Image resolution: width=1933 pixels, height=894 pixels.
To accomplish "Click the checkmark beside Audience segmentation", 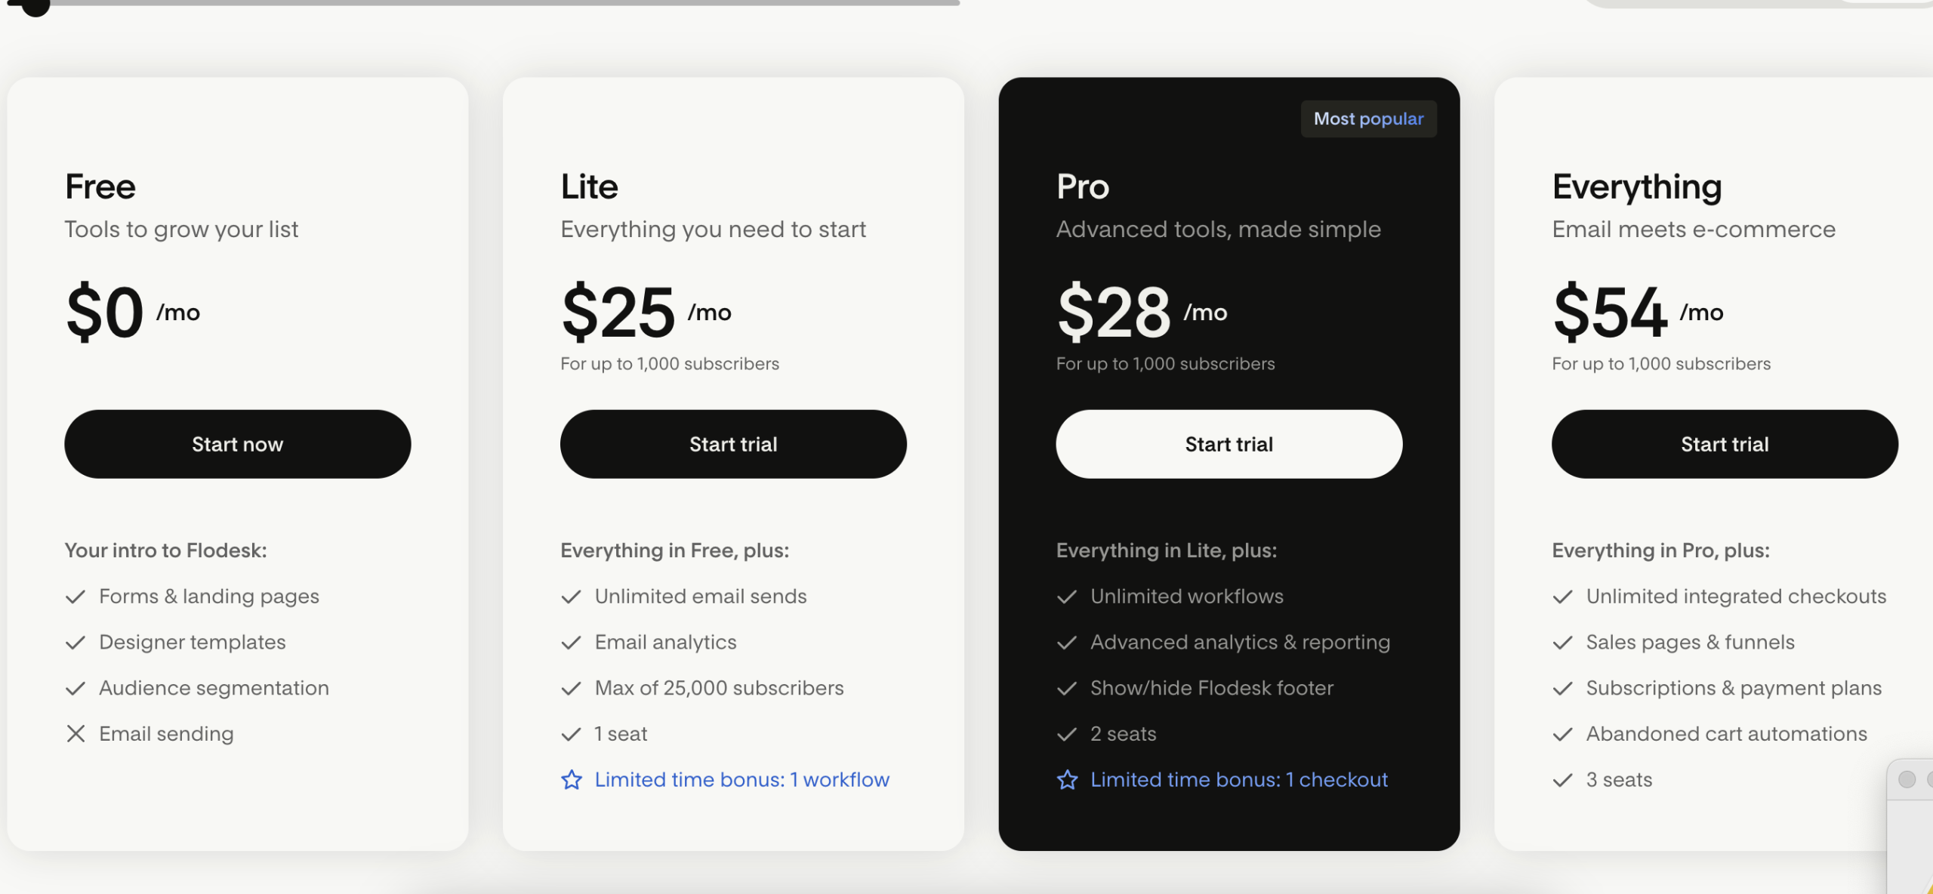I will [x=75, y=688].
